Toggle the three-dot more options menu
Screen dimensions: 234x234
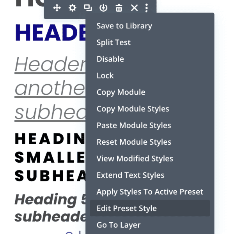[147, 8]
